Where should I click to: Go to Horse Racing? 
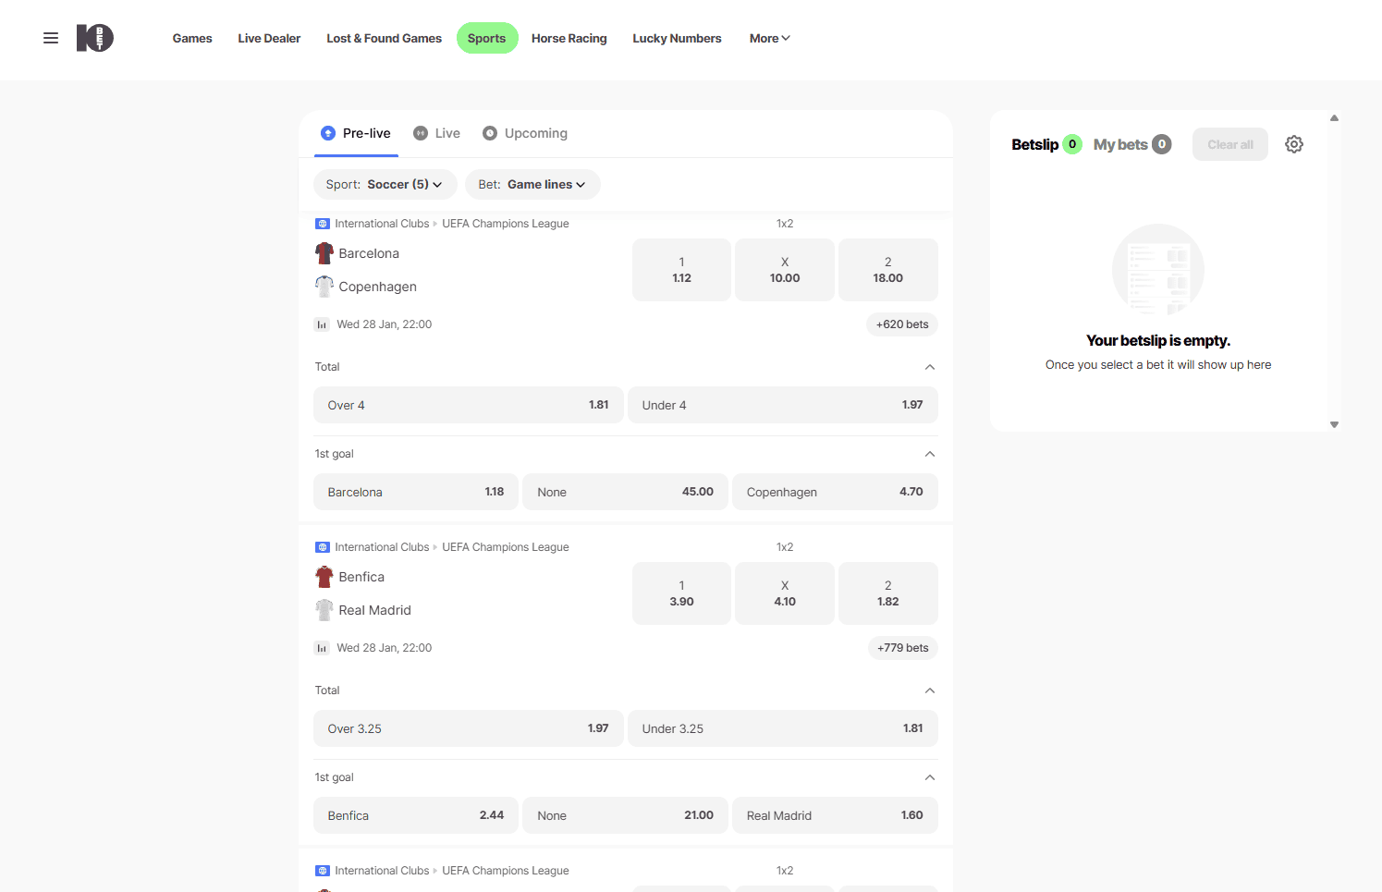(569, 39)
